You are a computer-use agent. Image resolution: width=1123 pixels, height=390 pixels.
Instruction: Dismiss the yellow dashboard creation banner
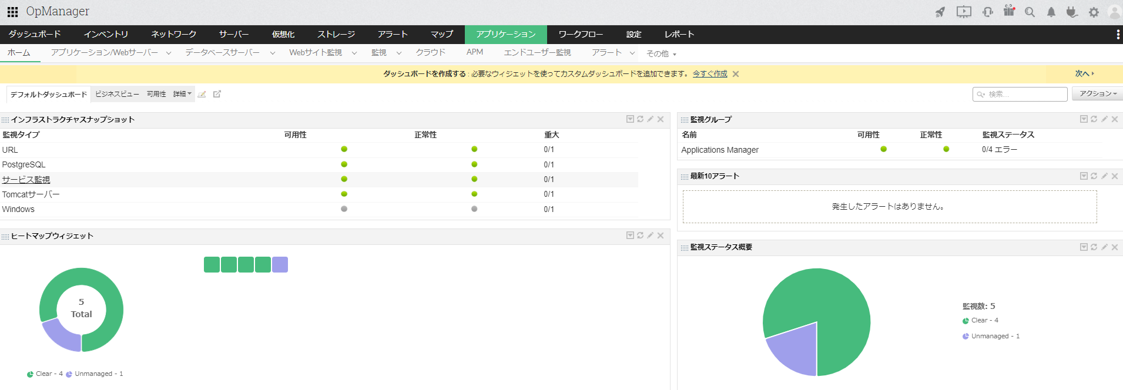(x=736, y=74)
